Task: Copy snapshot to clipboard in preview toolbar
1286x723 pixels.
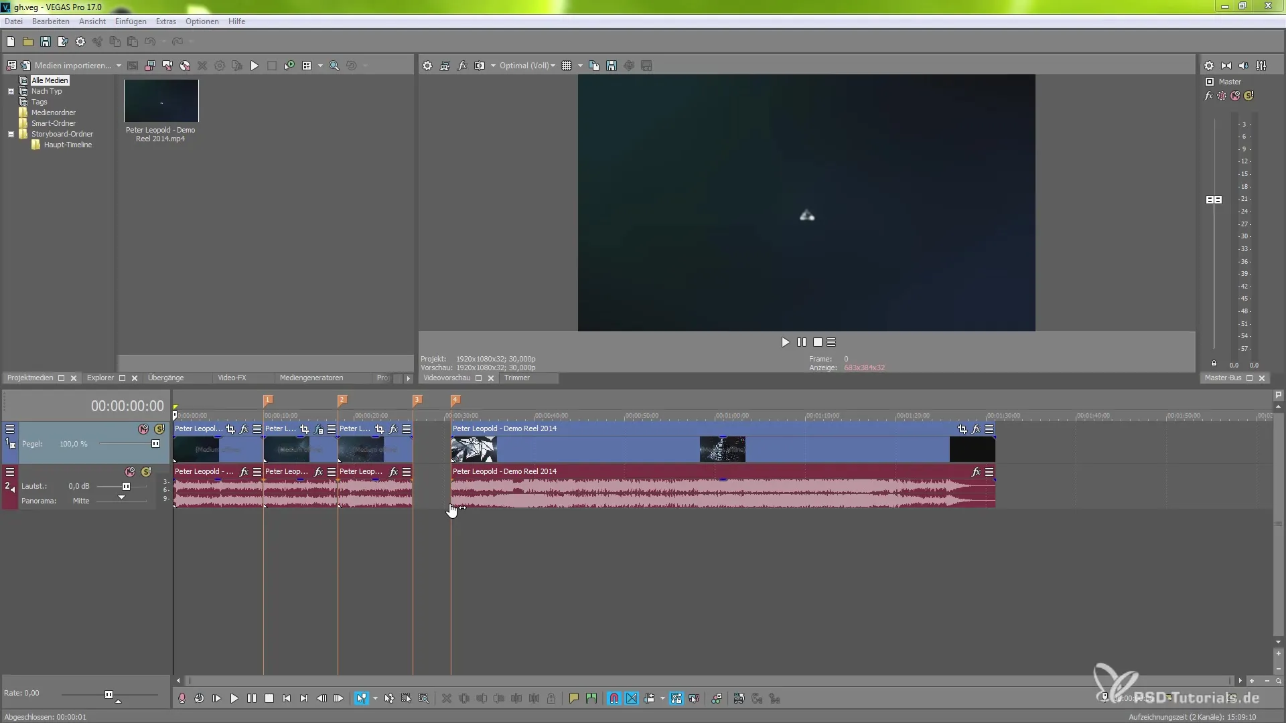Action: pos(594,66)
